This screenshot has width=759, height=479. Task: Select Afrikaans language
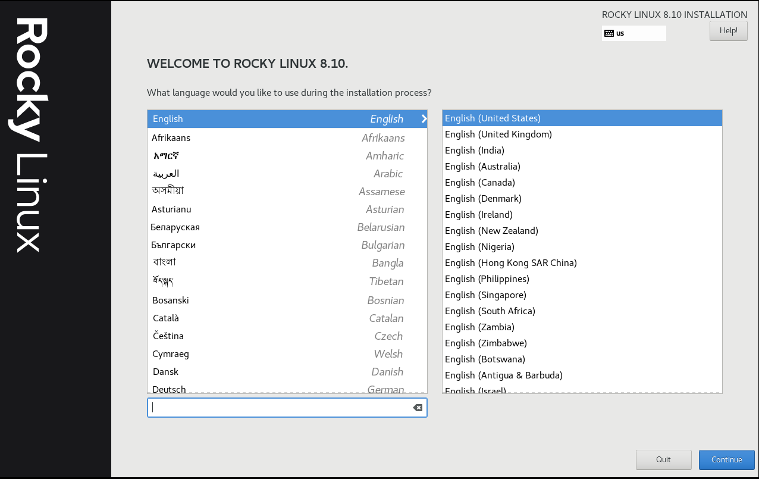287,137
